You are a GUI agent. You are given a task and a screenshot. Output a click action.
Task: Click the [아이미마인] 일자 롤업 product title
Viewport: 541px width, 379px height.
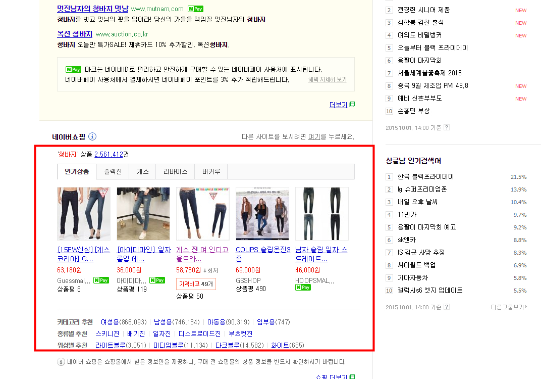click(144, 254)
